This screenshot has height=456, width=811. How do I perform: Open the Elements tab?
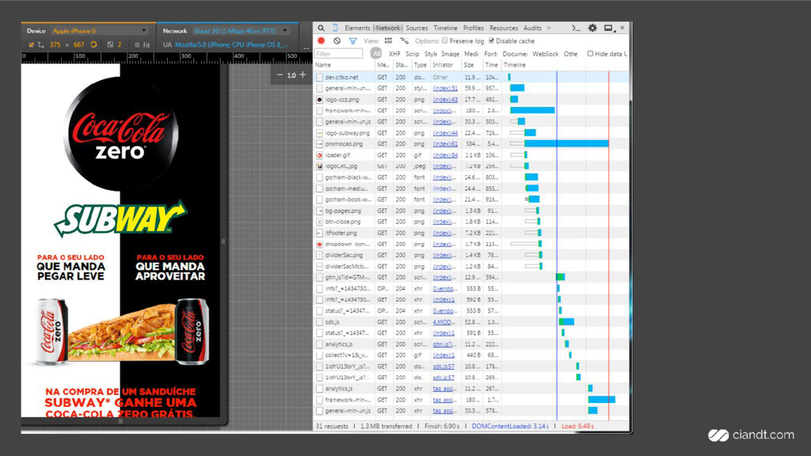[x=357, y=28]
